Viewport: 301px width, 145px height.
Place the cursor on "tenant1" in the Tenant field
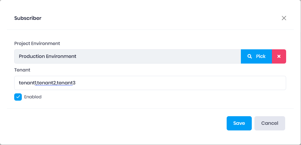tap(27, 83)
